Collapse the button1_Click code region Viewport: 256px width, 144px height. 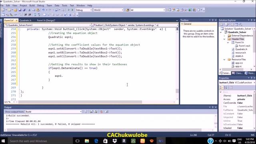(19, 29)
